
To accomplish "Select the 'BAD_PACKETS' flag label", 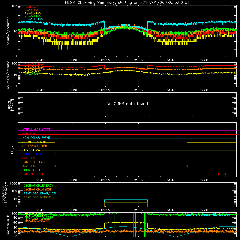I will coord(33,174).
